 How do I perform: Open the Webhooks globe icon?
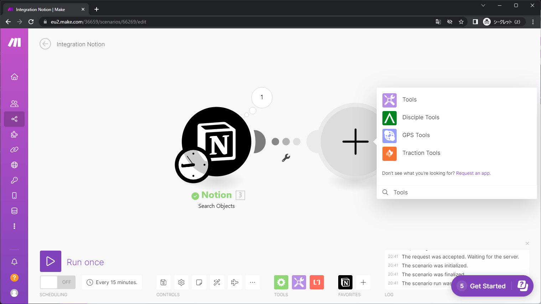[14, 165]
